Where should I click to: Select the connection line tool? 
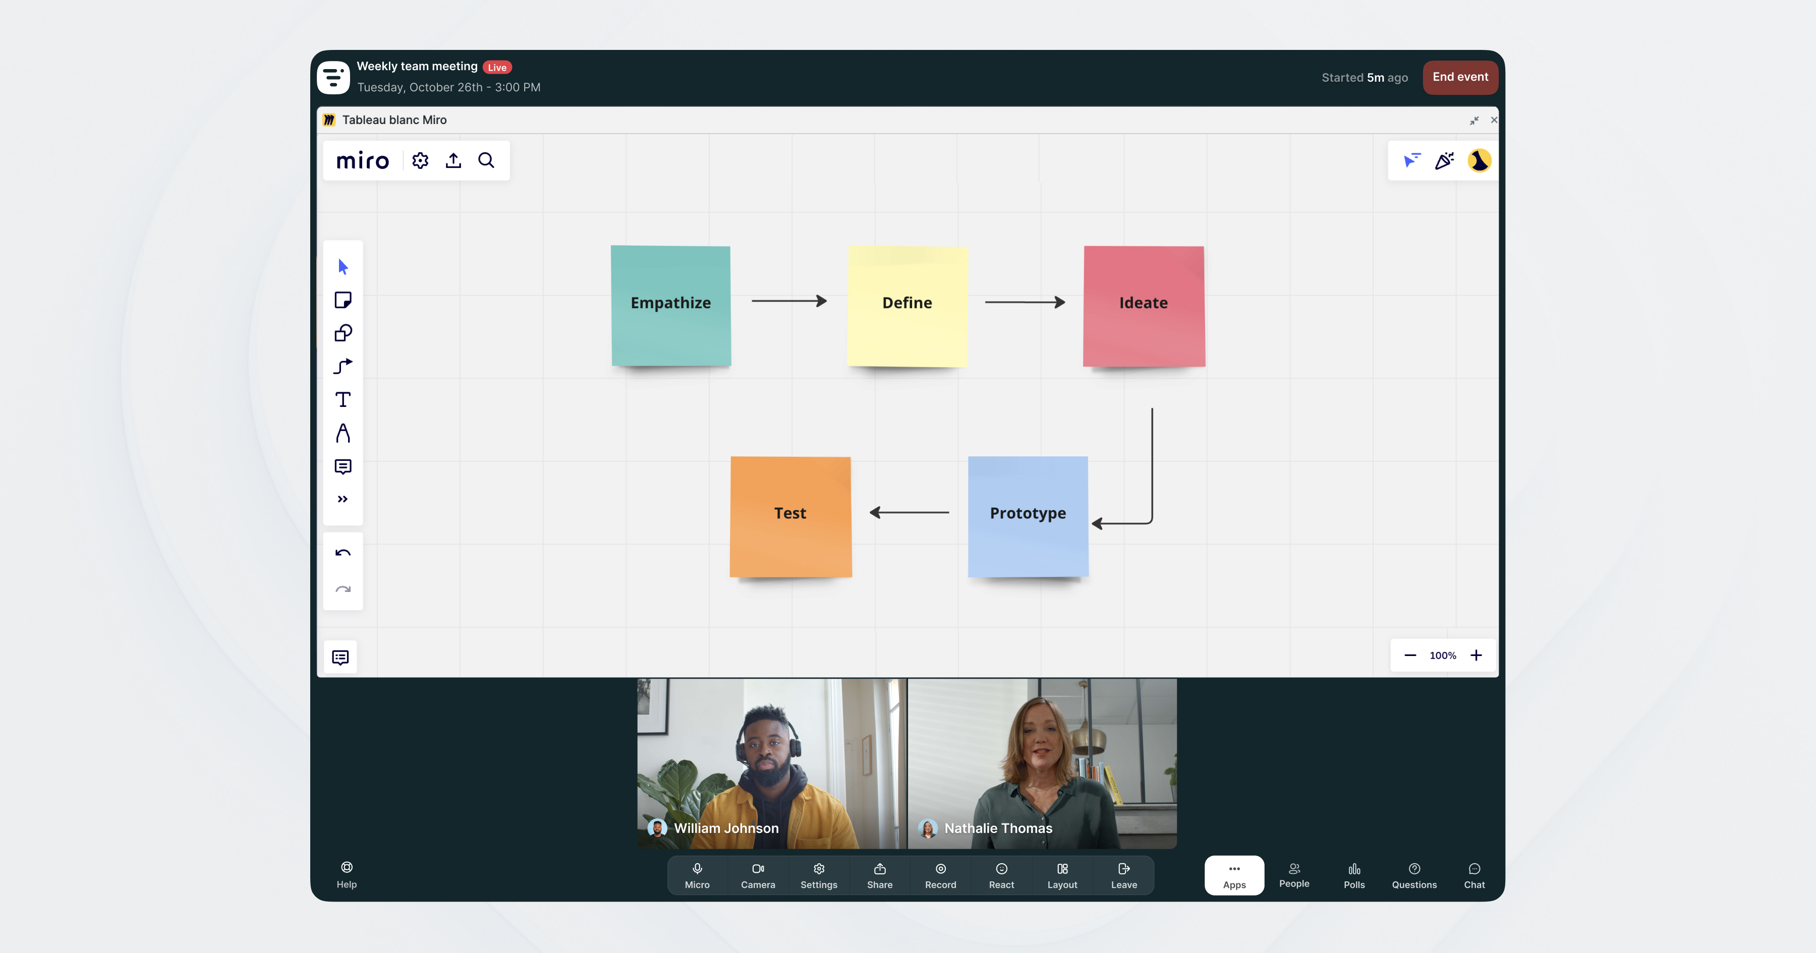343,367
